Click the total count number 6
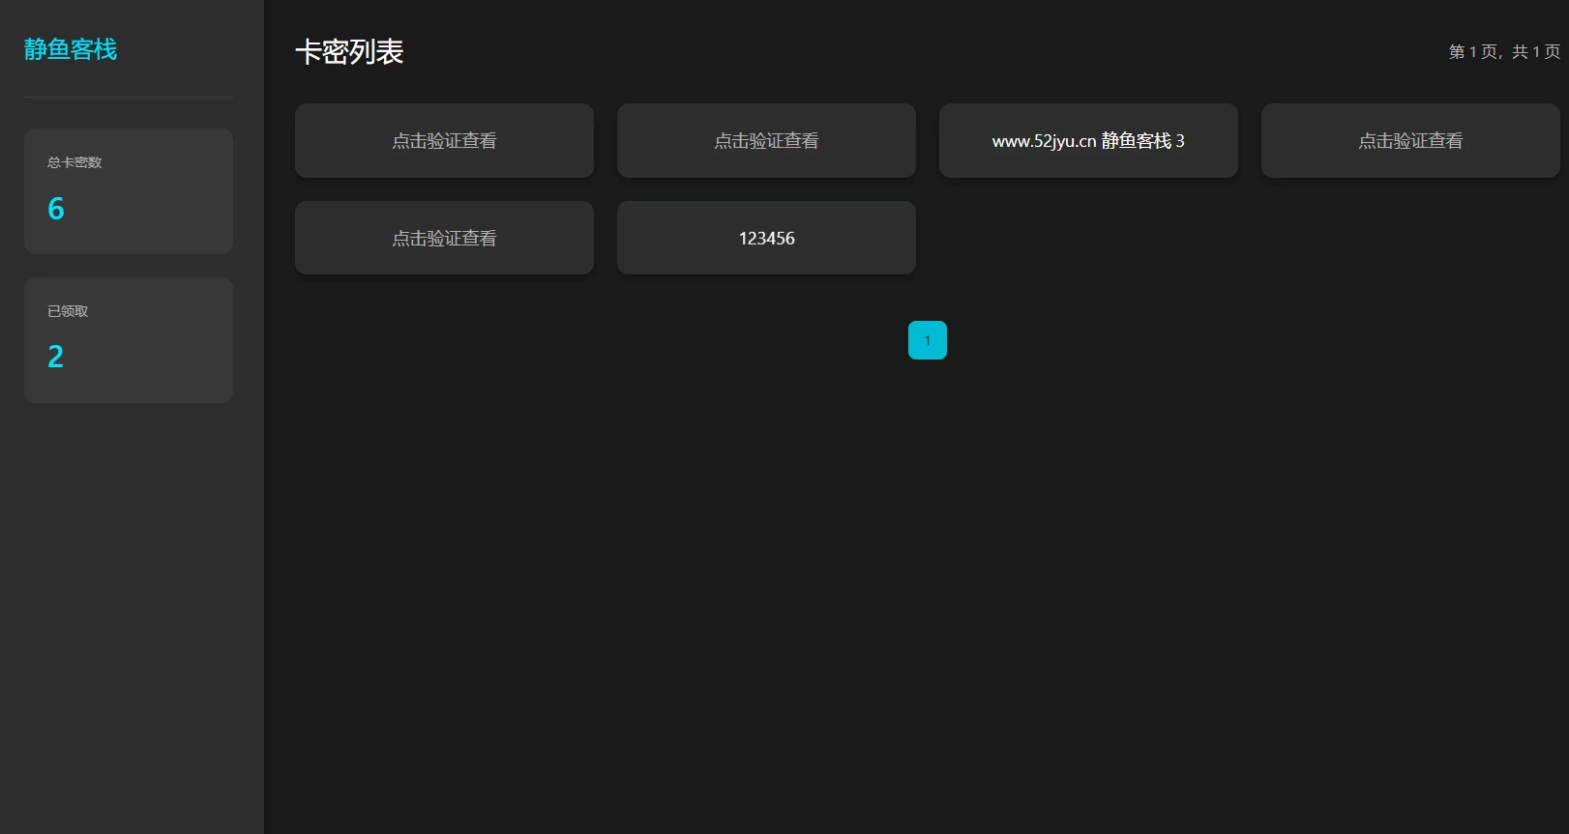The image size is (1569, 834). click(56, 209)
